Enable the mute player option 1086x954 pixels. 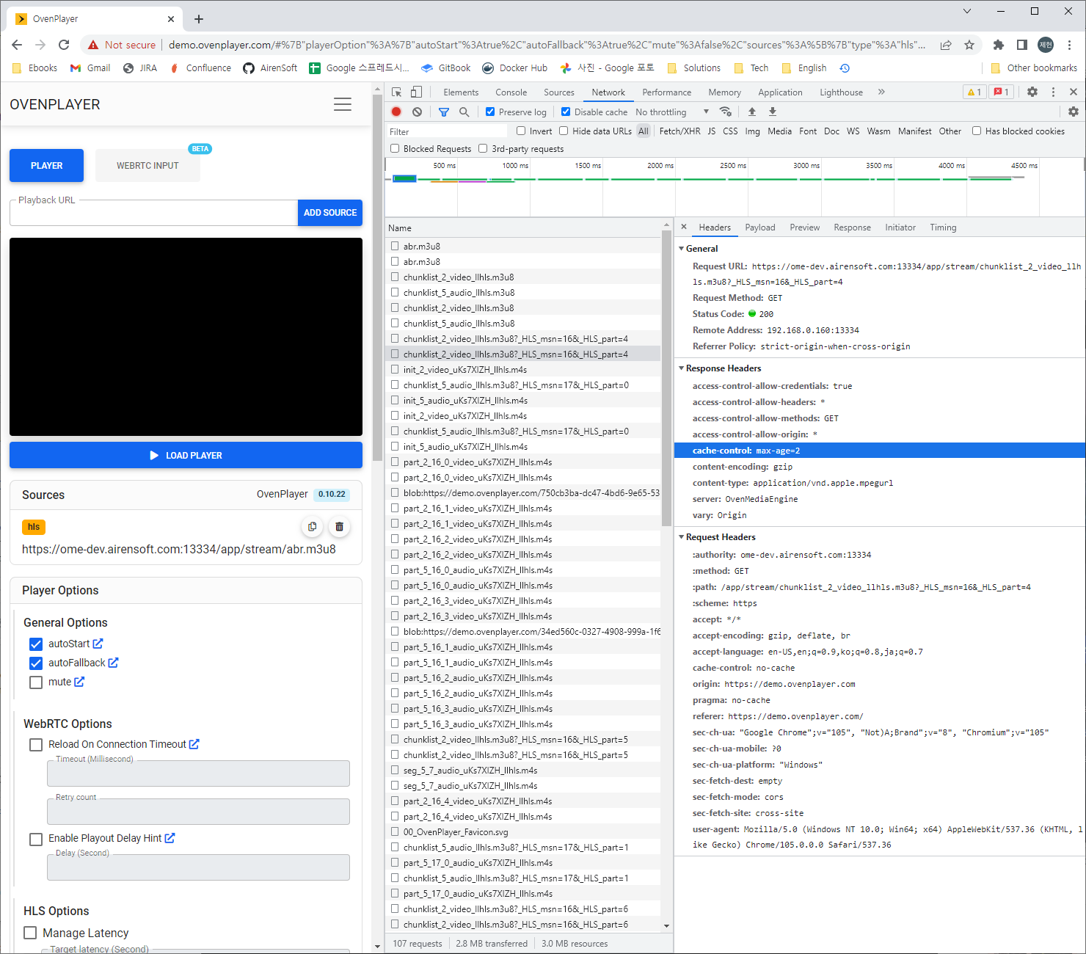35,682
